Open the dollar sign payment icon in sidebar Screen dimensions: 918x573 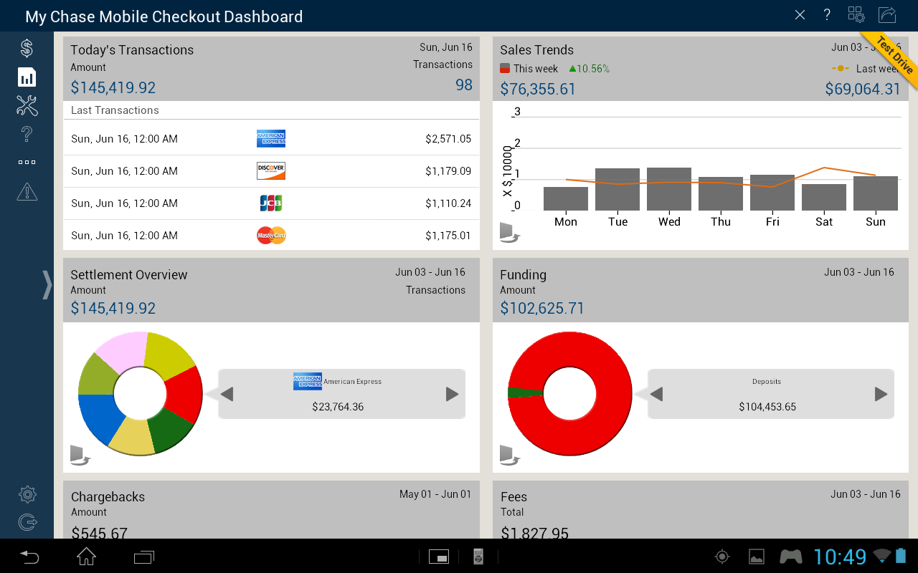(x=27, y=49)
